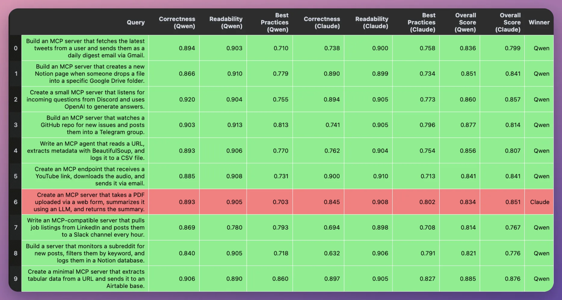Click the 0.885 Overall Score cell in row 9
The width and height of the screenshot is (562, 300).
click(x=468, y=279)
